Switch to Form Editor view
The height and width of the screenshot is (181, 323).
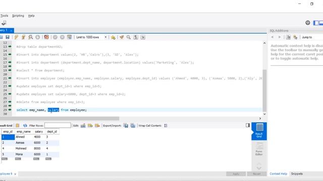coord(259,149)
